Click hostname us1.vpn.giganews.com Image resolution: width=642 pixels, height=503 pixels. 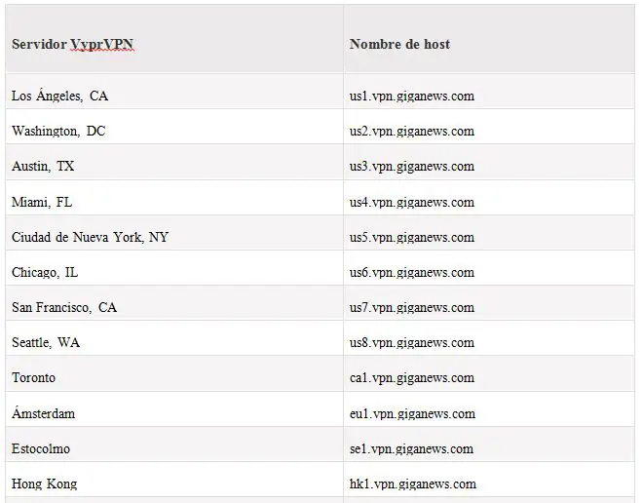click(x=411, y=96)
